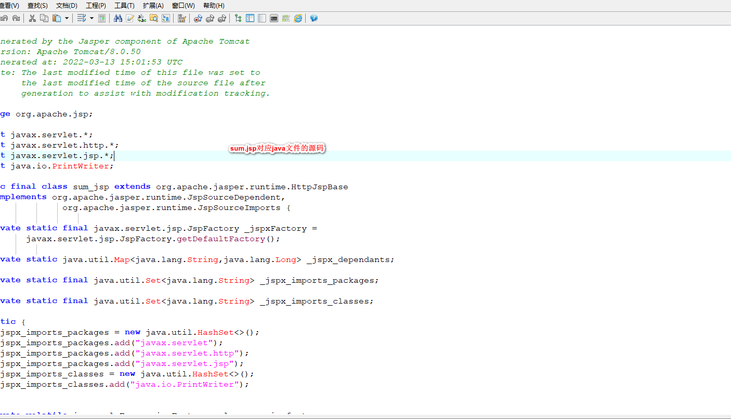Start macro recording with red-dot icon

[198, 19]
